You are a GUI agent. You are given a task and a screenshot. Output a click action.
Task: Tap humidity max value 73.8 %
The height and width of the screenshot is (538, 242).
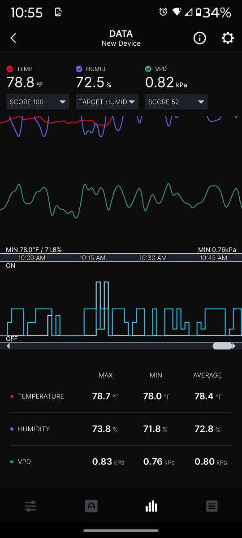[x=105, y=429]
